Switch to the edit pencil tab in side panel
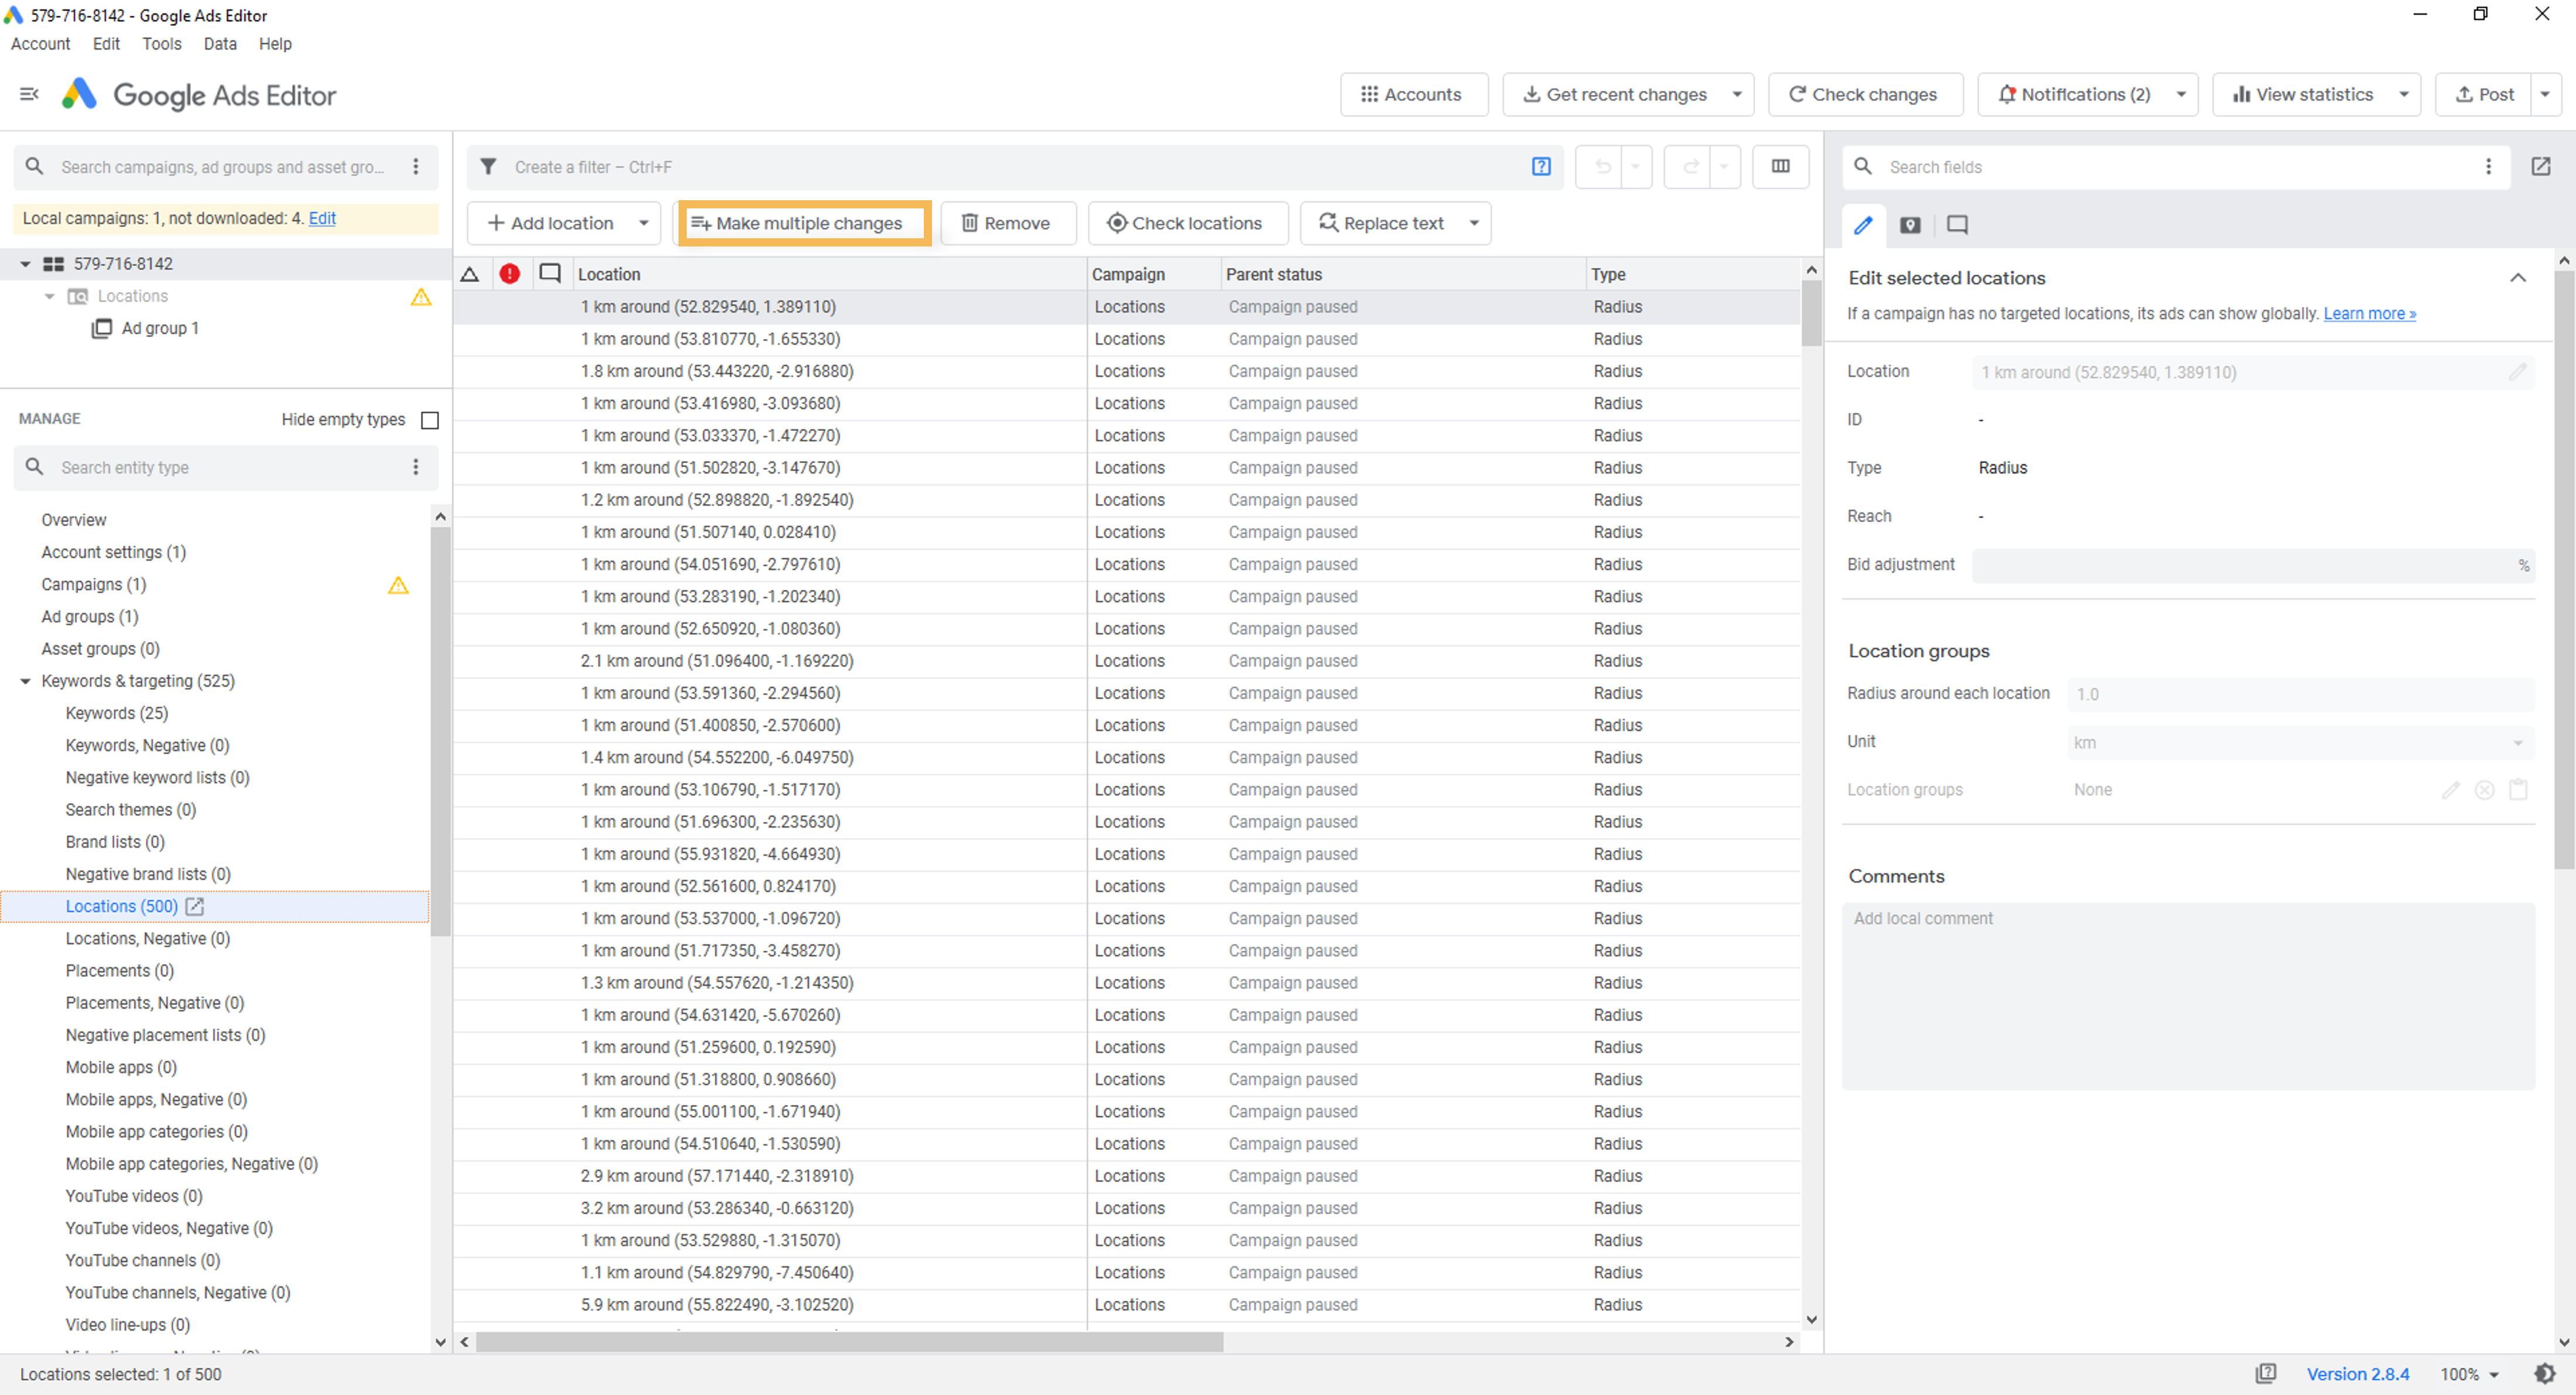The image size is (2576, 1395). (1862, 225)
